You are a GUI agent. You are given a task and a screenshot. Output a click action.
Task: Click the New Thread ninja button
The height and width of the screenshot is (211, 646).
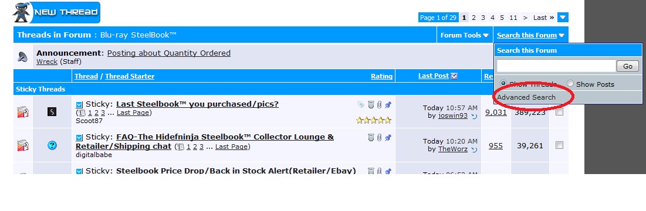[56, 13]
